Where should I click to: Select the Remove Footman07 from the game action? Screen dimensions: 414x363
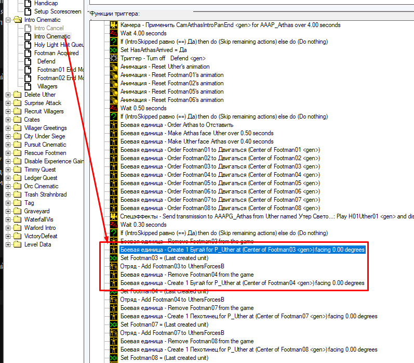[x=187, y=308]
